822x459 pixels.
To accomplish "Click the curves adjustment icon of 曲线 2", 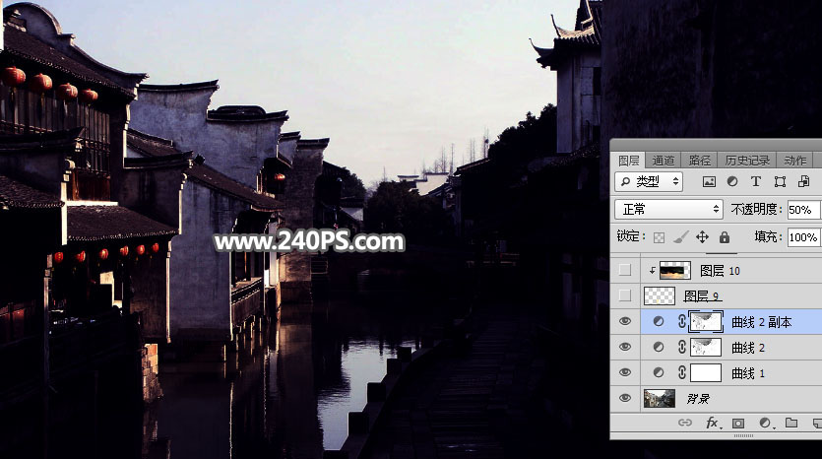I will point(659,347).
